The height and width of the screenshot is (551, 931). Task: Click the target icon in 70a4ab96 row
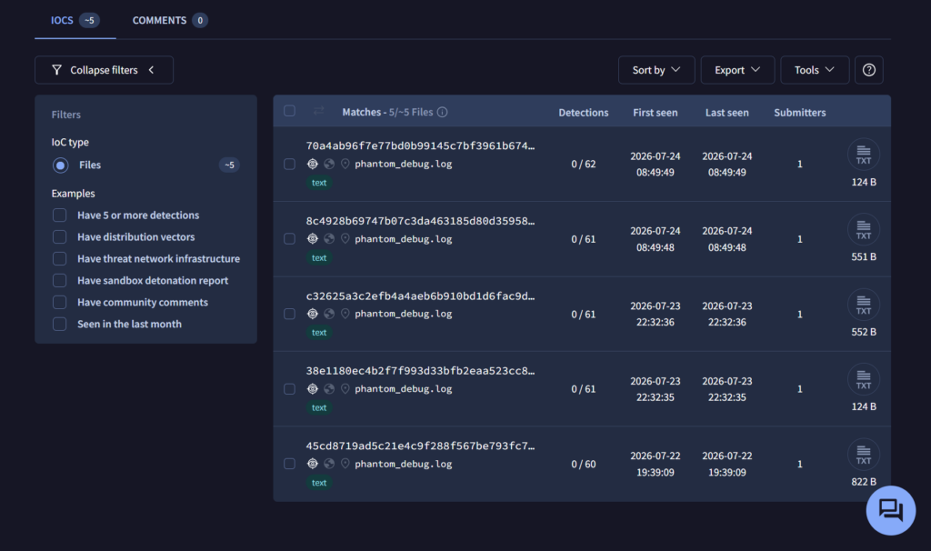313,164
